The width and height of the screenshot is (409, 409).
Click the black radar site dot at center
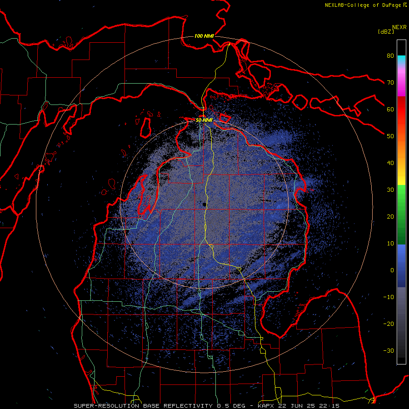click(x=204, y=204)
